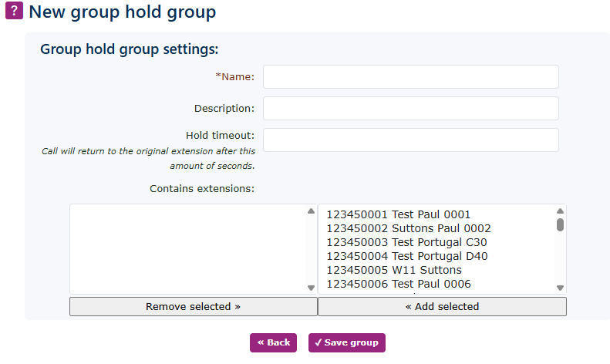Select the 123450005 W11 Suttons extension

tap(393, 270)
